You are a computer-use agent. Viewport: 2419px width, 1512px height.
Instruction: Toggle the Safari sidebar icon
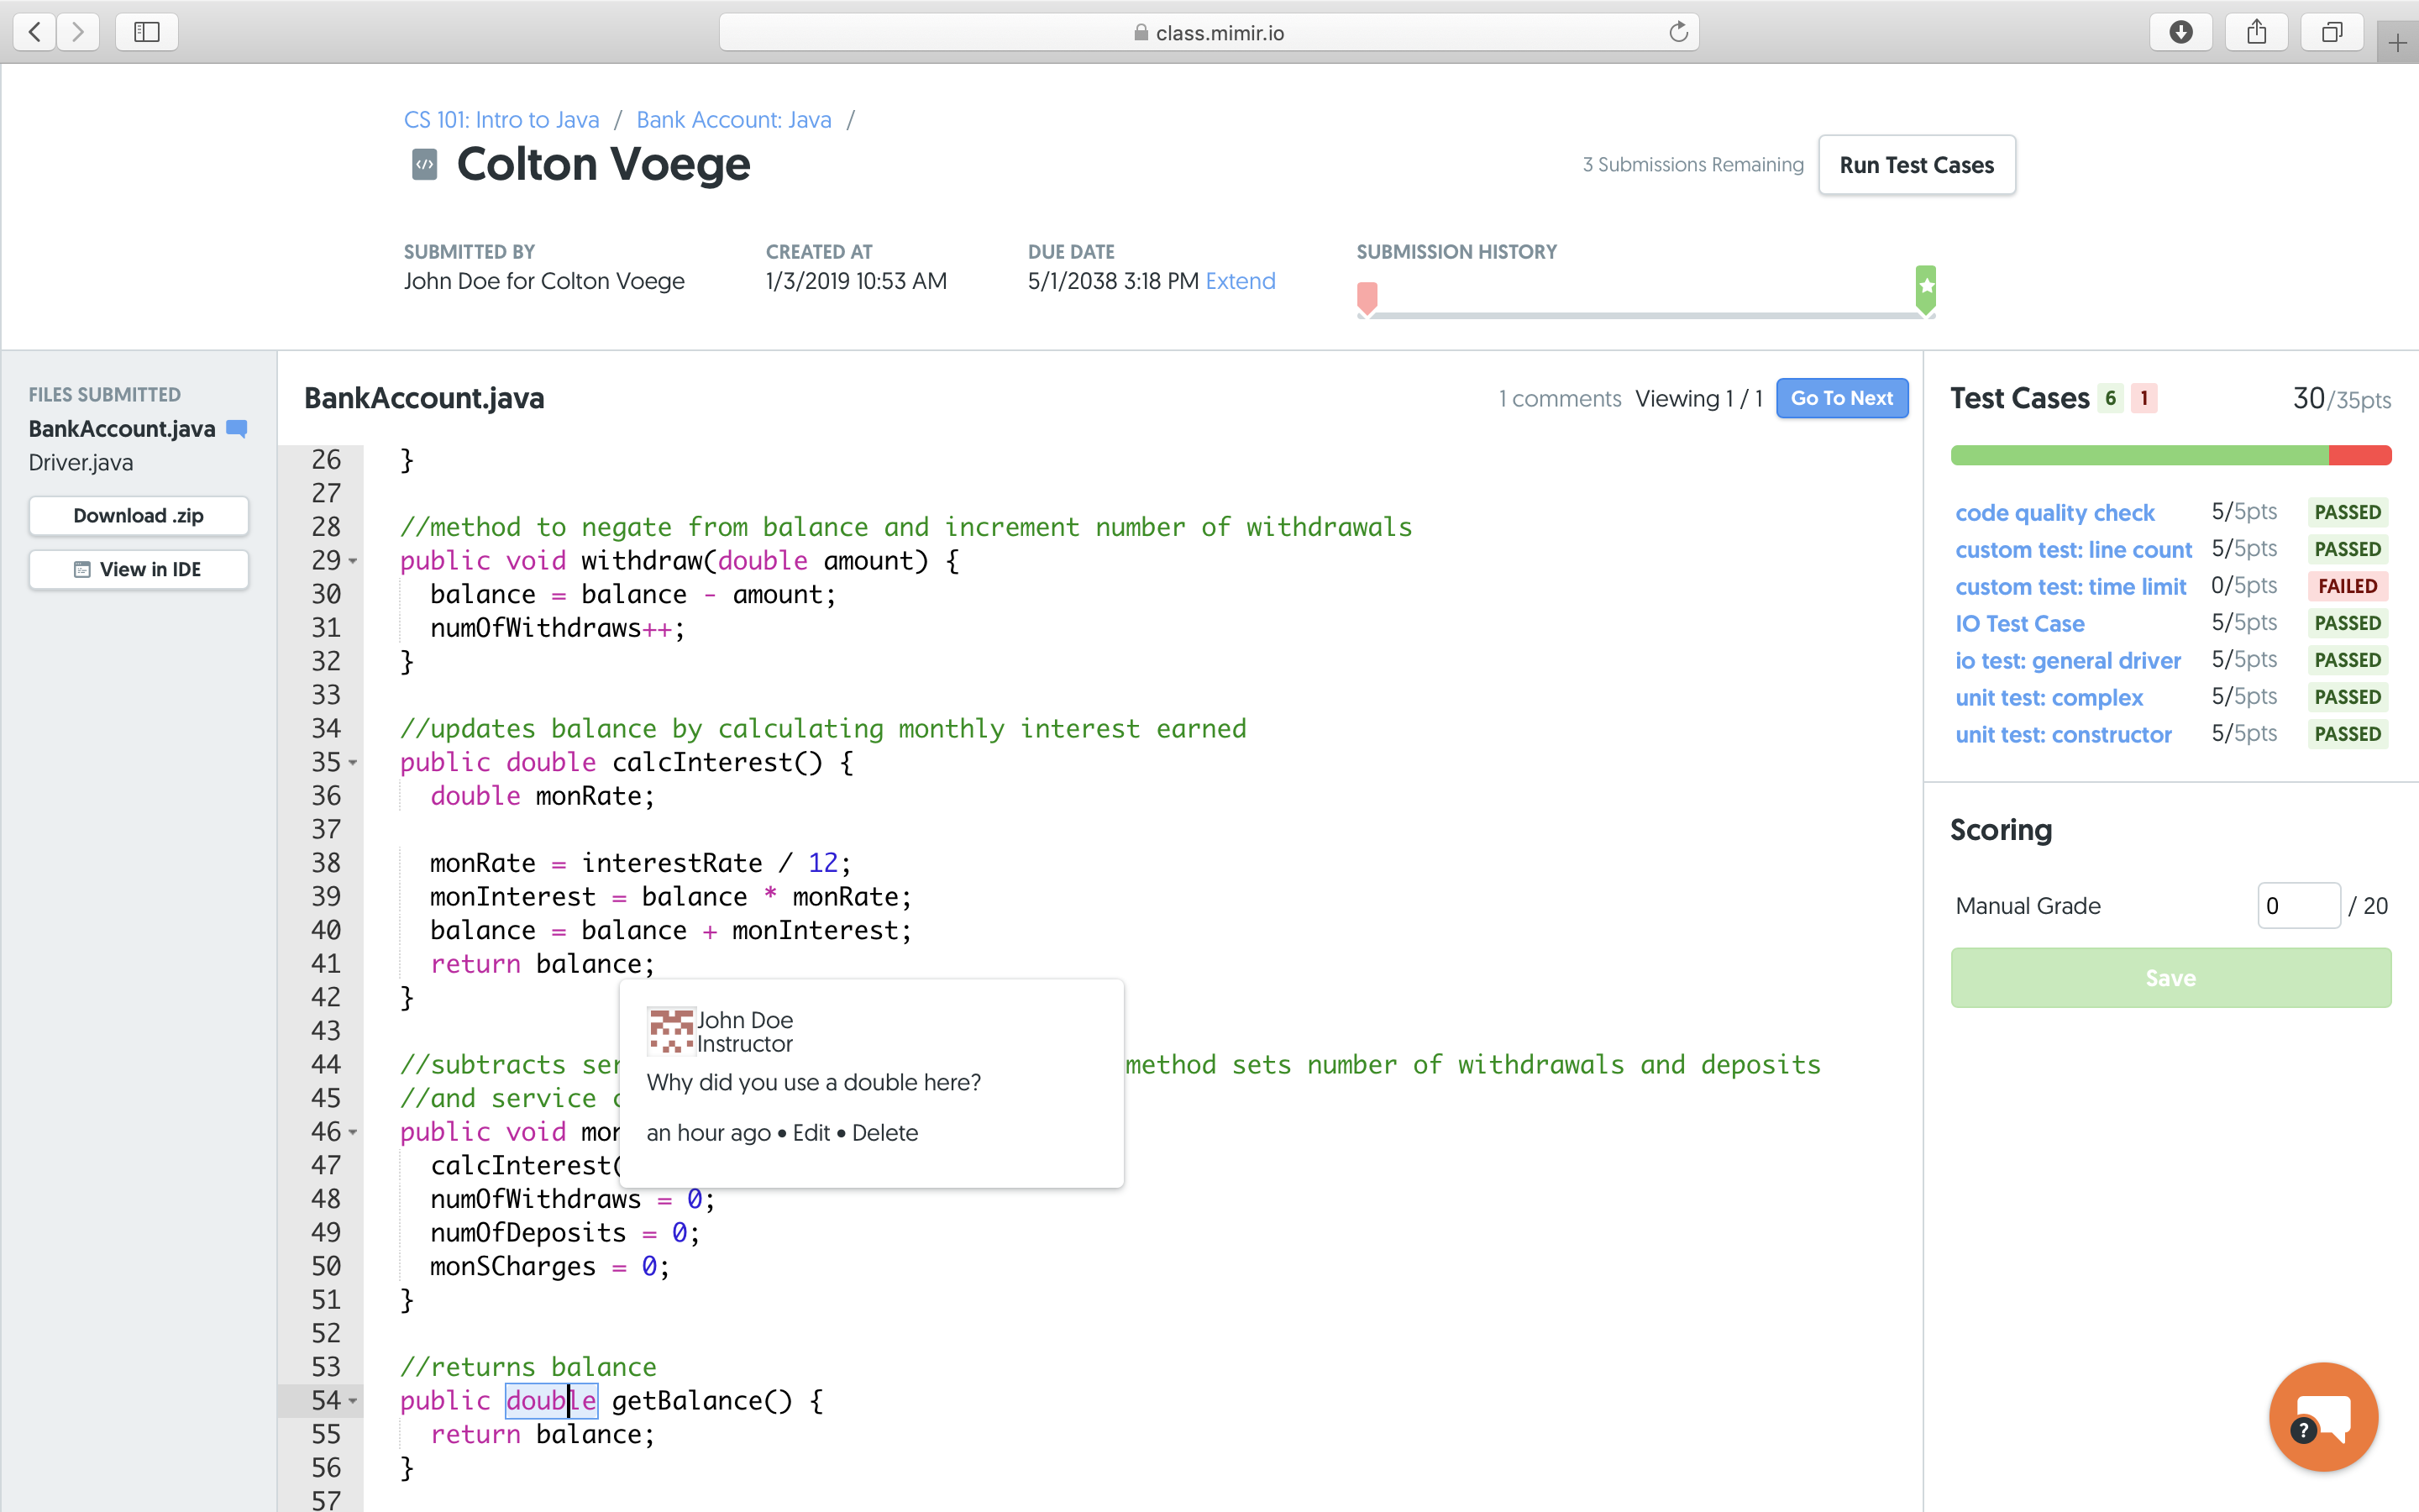click(146, 31)
